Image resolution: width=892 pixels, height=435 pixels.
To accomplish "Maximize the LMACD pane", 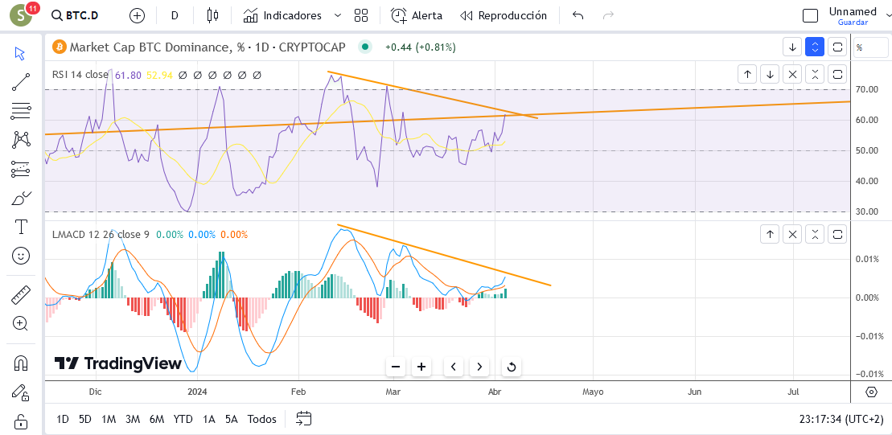I will point(837,234).
